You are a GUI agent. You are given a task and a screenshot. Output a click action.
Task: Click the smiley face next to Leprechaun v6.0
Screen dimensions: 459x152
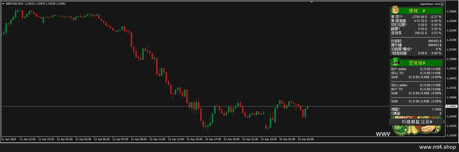442,4
